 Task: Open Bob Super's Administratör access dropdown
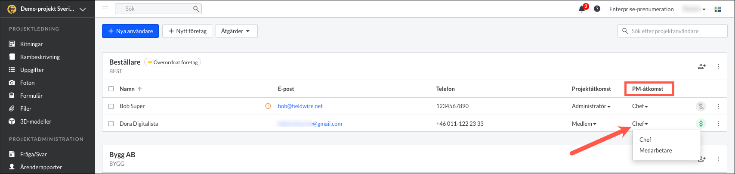point(591,106)
